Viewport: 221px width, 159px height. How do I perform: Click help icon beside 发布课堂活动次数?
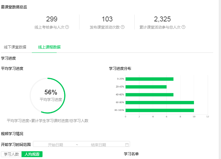123,27
